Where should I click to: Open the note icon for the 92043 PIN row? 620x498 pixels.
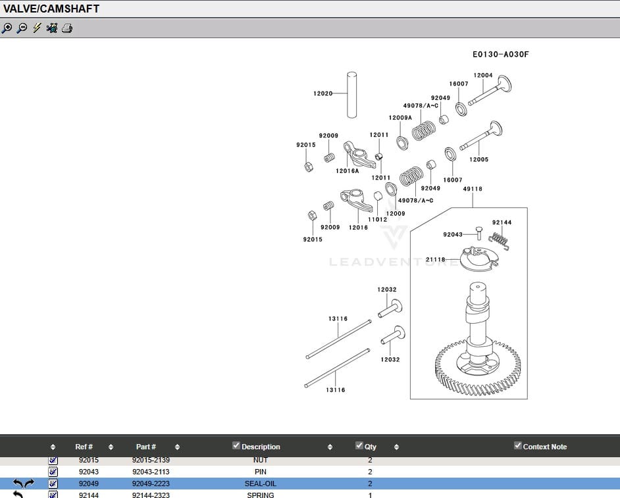[x=53, y=472]
